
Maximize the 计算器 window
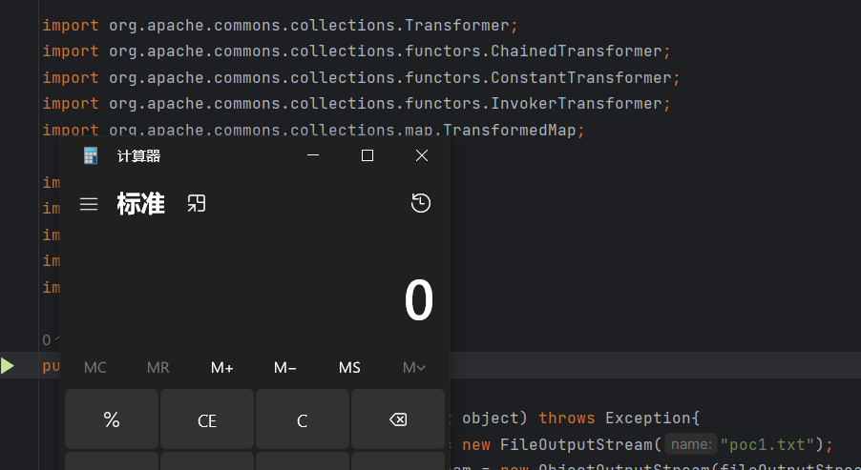point(367,155)
